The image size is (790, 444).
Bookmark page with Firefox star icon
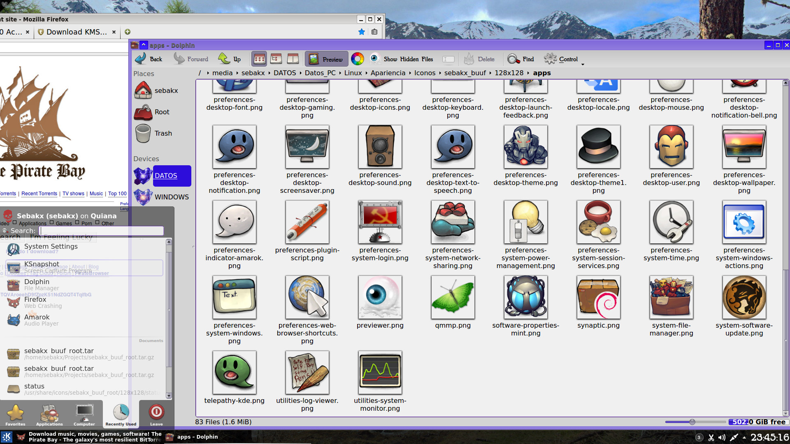tap(361, 32)
